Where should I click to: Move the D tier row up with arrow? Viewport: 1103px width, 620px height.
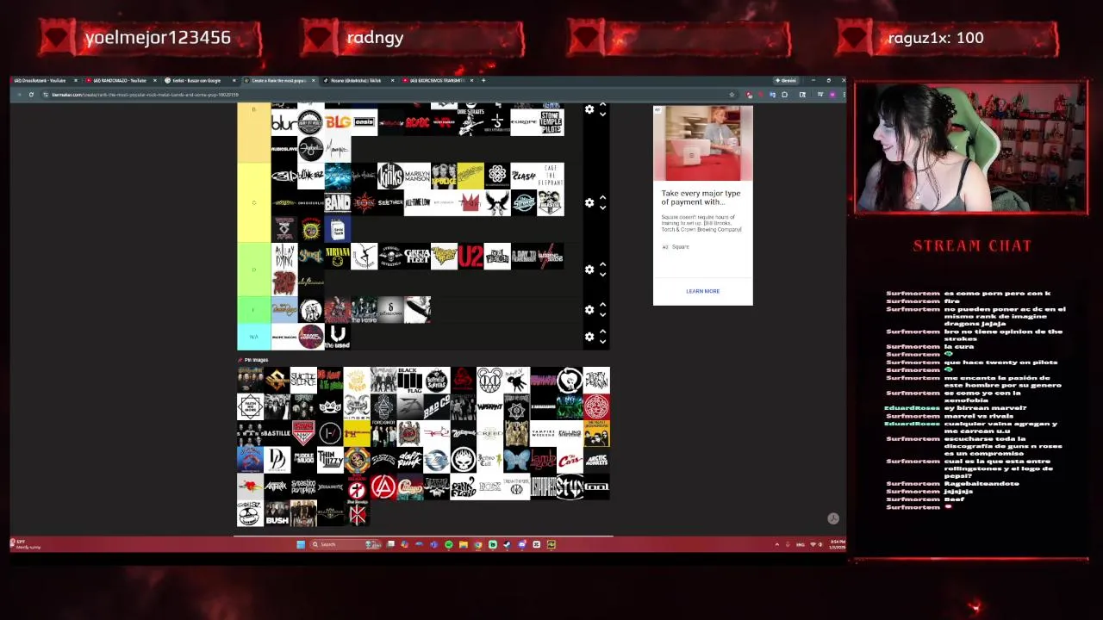[x=602, y=264]
